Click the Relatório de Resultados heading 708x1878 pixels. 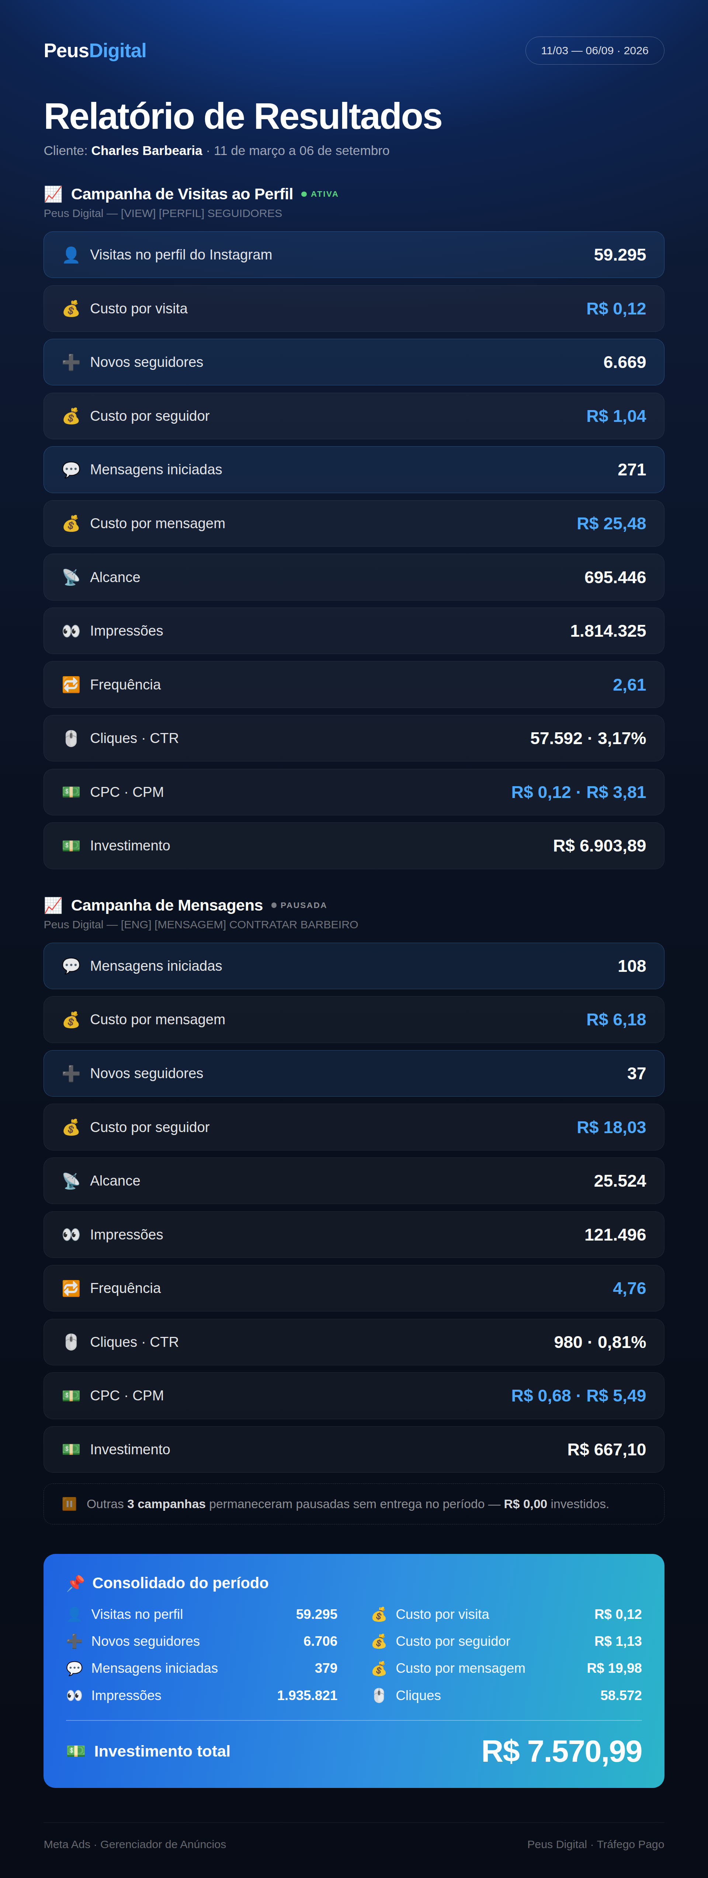[x=243, y=117]
